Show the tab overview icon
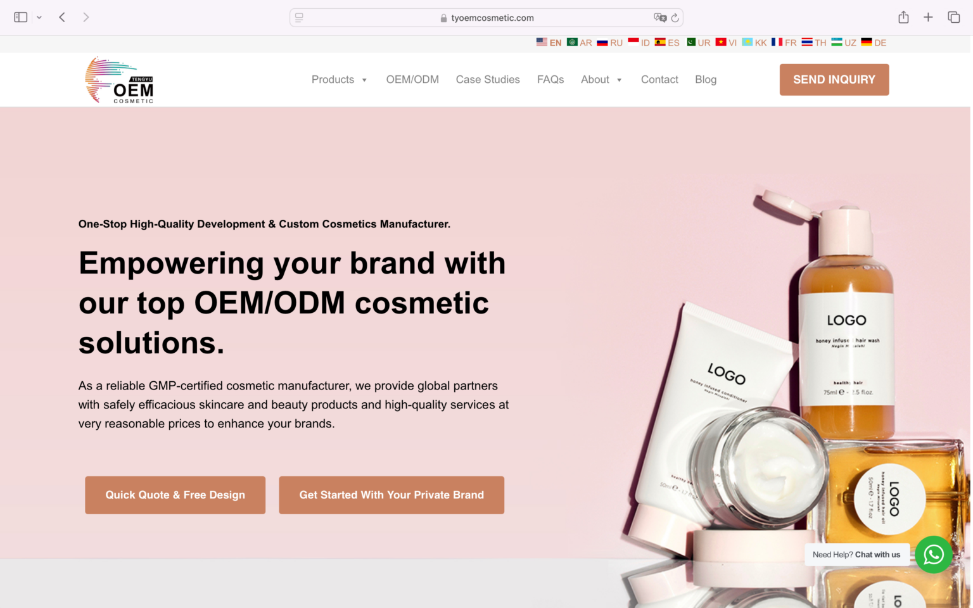Image resolution: width=973 pixels, height=608 pixels. point(953,17)
